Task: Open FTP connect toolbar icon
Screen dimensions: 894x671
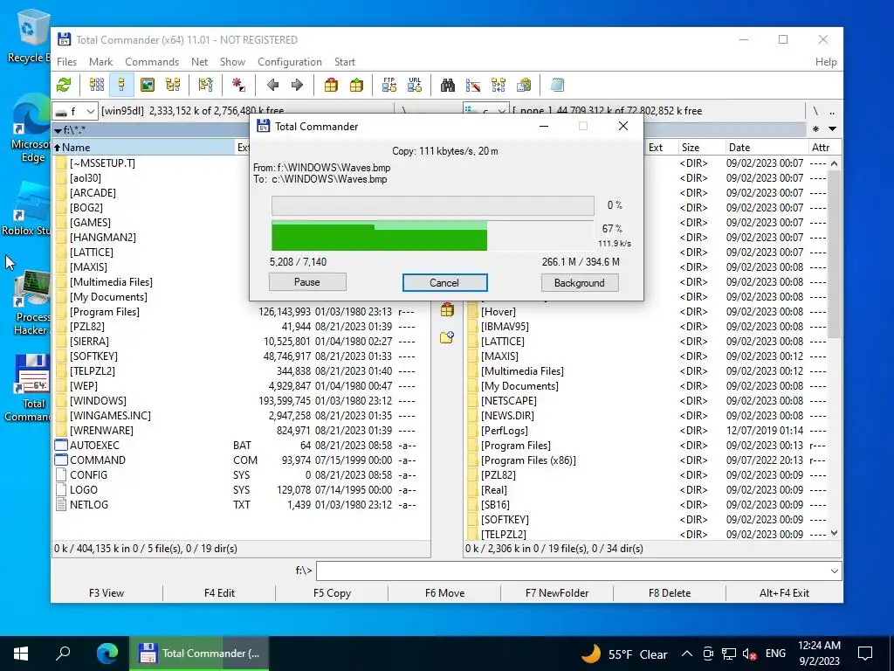Action: (389, 85)
